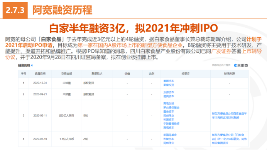
Task: Click the 高瓴创投 investor link
Action: point(169,103)
